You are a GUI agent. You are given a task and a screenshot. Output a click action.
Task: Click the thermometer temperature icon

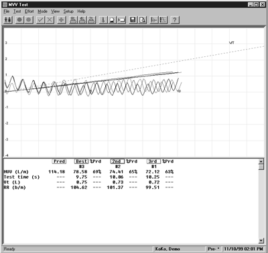pos(103,20)
